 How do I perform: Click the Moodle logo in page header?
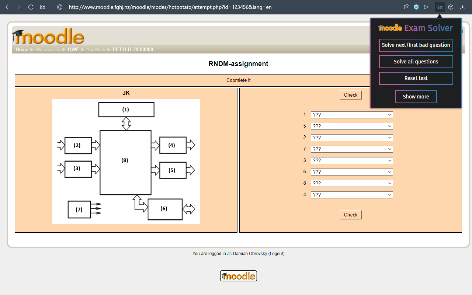point(48,36)
